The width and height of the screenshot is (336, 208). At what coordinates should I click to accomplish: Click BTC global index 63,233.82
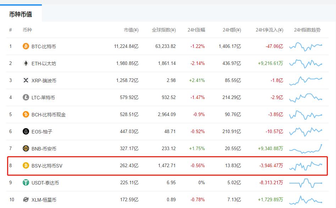pyautogui.click(x=165, y=46)
